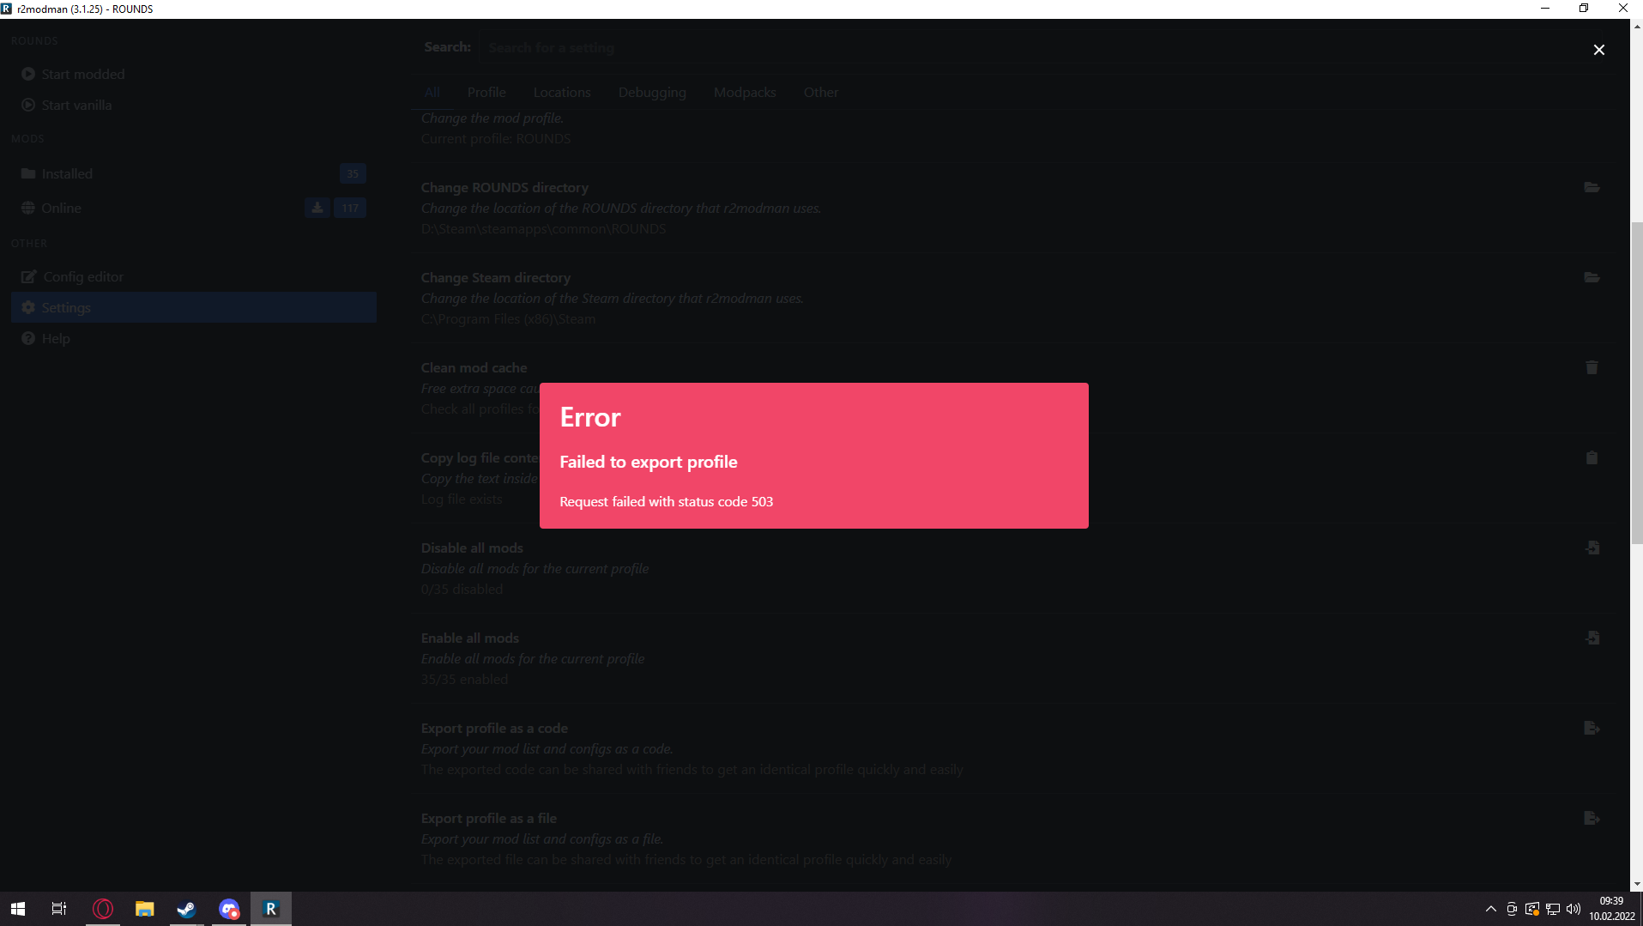Open Windows Start menu
The image size is (1643, 926).
pos(18,909)
